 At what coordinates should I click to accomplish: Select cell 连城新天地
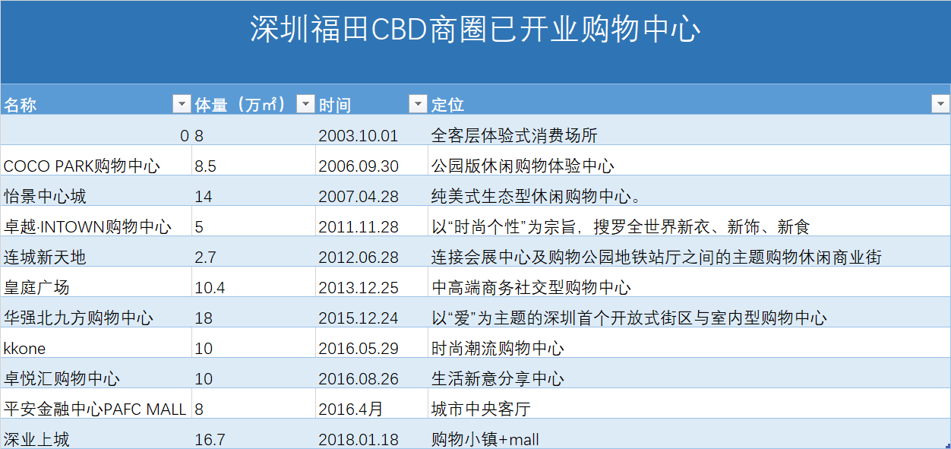[x=96, y=251]
